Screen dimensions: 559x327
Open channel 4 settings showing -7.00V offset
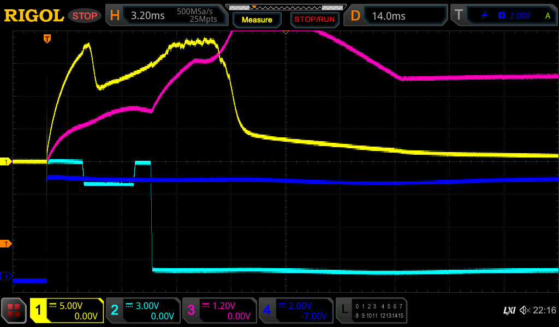(295, 311)
